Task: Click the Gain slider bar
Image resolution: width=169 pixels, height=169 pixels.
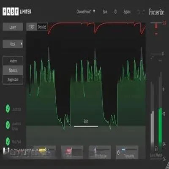Action: pos(86,126)
